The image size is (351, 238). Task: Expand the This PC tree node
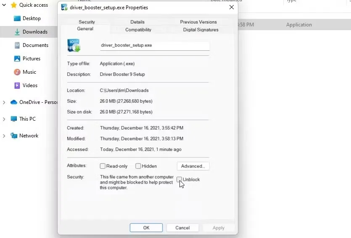coord(4,119)
